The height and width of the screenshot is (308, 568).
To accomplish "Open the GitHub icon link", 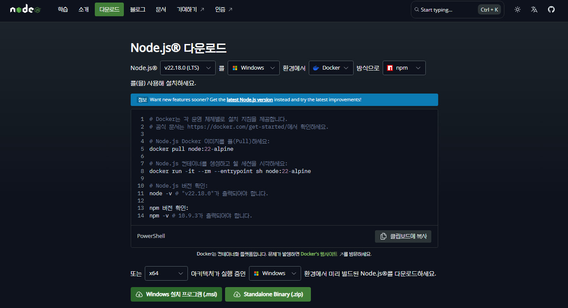I will (551, 9).
